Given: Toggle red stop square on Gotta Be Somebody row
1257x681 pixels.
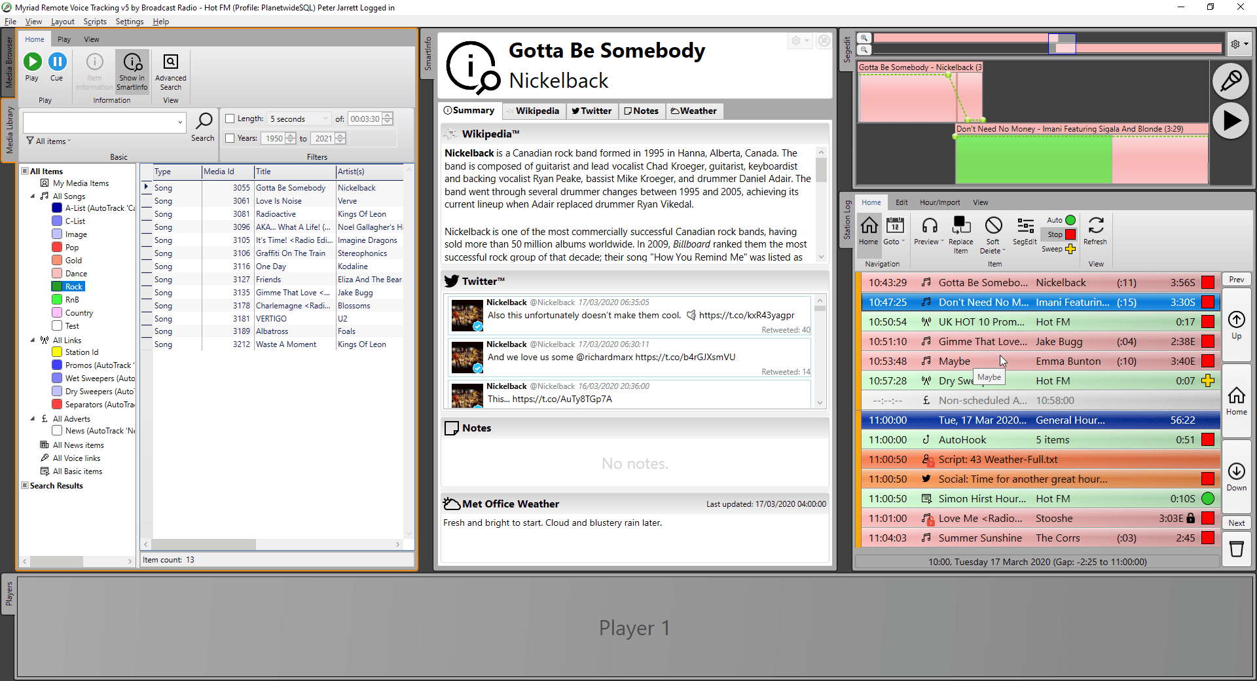Looking at the screenshot, I should pos(1208,282).
